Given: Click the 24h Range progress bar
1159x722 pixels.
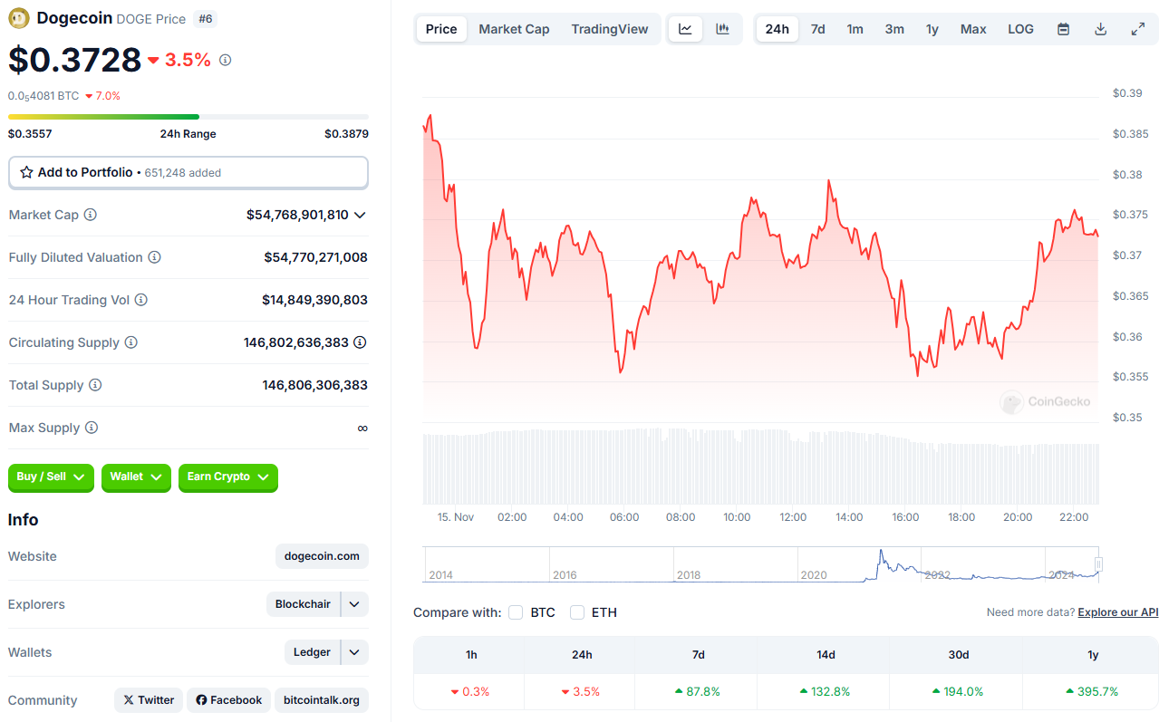Looking at the screenshot, I should (188, 117).
